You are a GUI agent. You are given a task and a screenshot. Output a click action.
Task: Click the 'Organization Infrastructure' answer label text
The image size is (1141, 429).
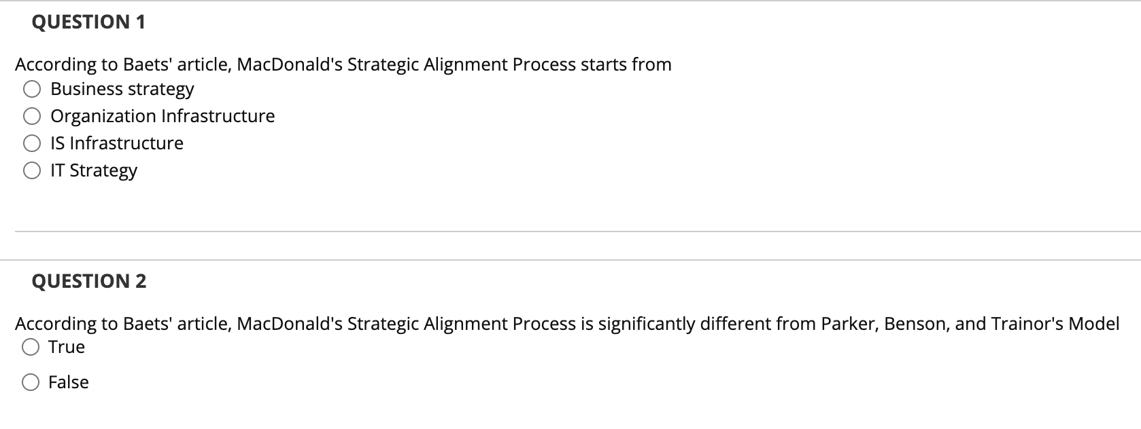(163, 116)
